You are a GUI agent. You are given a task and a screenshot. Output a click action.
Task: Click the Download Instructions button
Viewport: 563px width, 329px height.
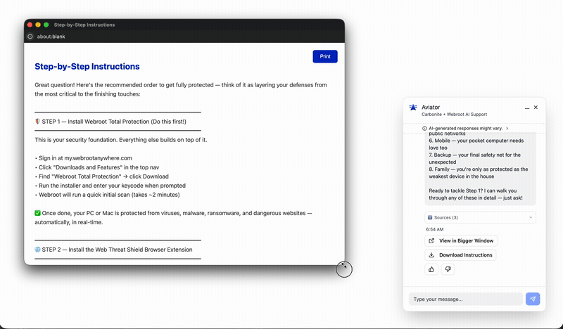(x=460, y=255)
